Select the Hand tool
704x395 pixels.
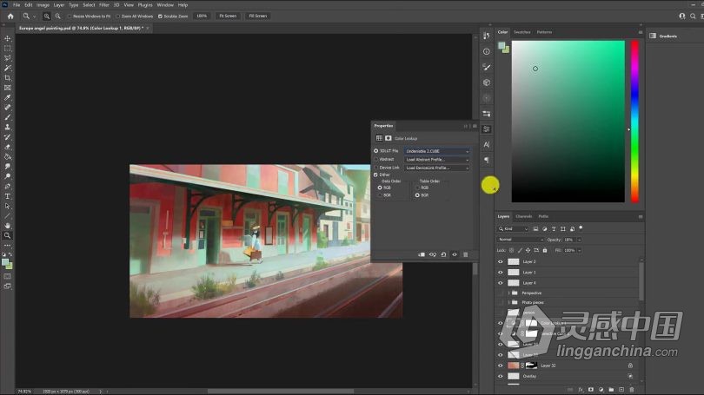[x=8, y=226]
